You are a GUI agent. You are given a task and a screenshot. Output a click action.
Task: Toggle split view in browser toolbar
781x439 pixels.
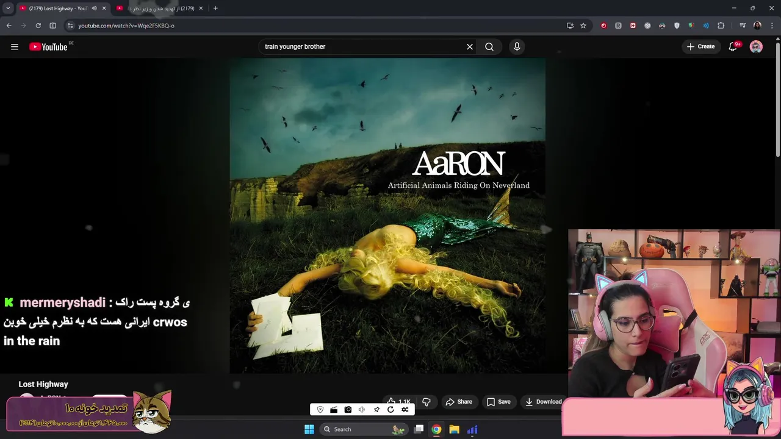52,26
